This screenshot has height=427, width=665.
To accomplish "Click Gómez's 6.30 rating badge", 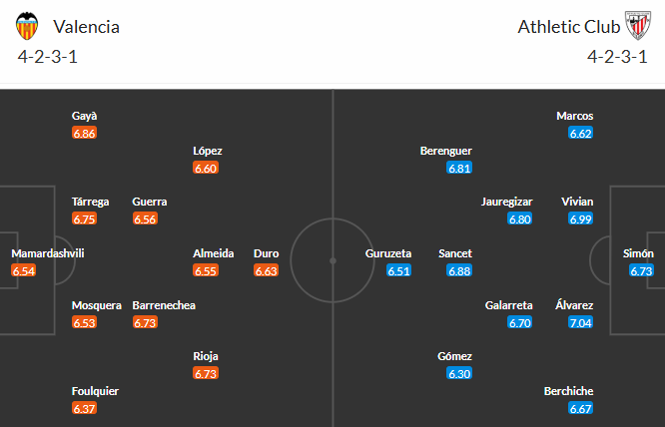I will tap(459, 374).
